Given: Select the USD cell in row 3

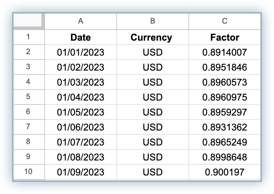Looking at the screenshot, I should (x=153, y=67).
